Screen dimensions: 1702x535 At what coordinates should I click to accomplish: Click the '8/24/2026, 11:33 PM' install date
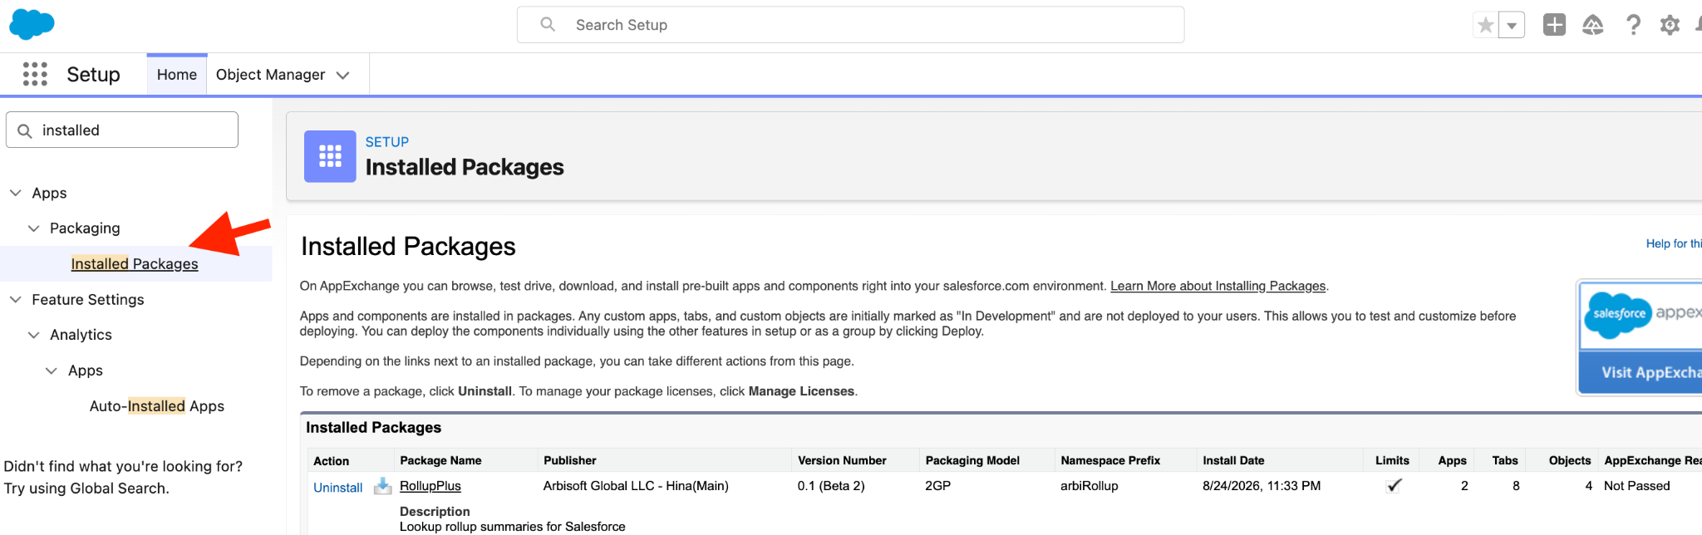(x=1262, y=486)
